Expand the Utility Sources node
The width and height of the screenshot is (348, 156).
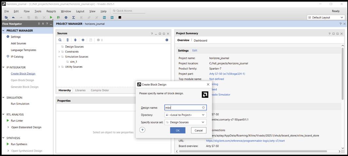(x=59, y=67)
